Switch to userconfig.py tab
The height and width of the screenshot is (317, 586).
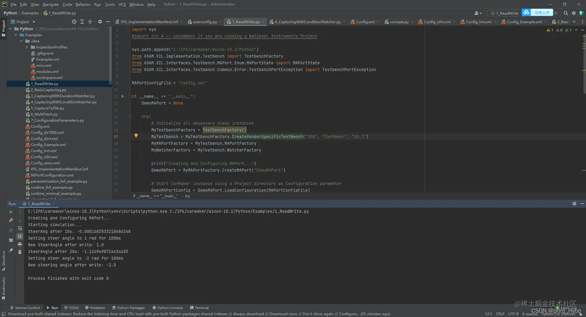pos(205,22)
